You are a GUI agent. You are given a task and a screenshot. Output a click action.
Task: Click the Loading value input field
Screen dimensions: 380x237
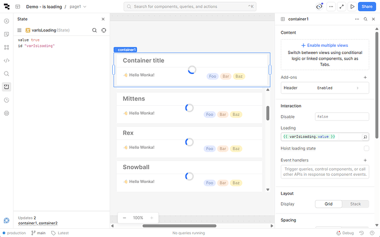click(x=321, y=136)
